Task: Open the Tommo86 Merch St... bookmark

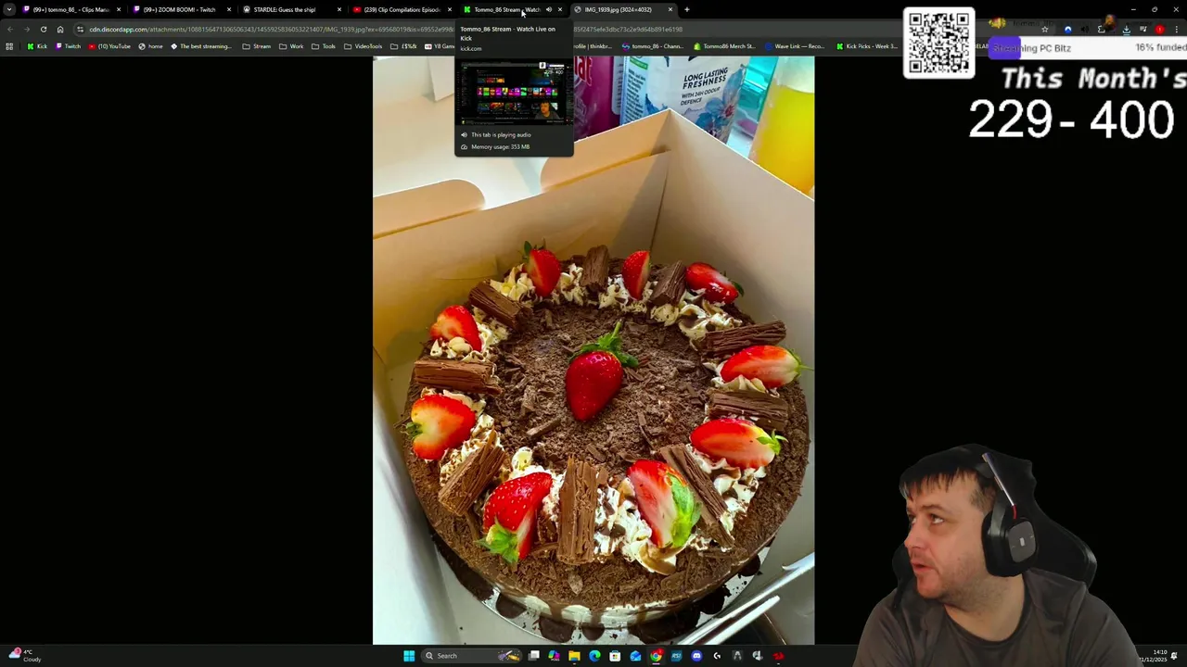Action: 724,46
